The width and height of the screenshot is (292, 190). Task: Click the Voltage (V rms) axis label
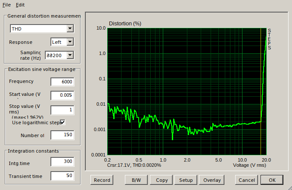pyautogui.click(x=249, y=165)
